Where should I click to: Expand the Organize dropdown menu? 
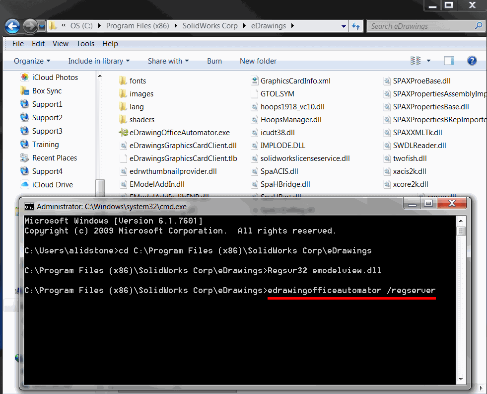(32, 61)
